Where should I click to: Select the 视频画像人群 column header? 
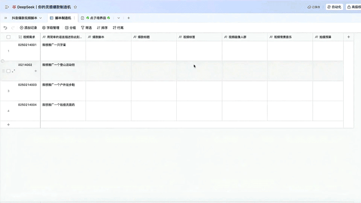pos(245,37)
